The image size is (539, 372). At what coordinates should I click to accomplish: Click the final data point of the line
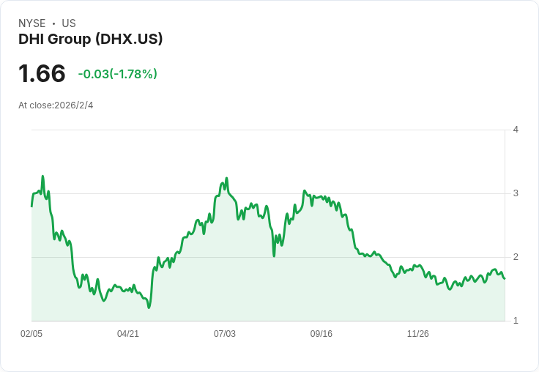click(505, 278)
